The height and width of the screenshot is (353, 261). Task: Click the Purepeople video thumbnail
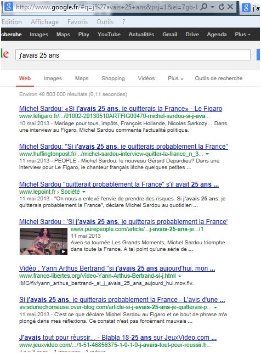(x=43, y=241)
